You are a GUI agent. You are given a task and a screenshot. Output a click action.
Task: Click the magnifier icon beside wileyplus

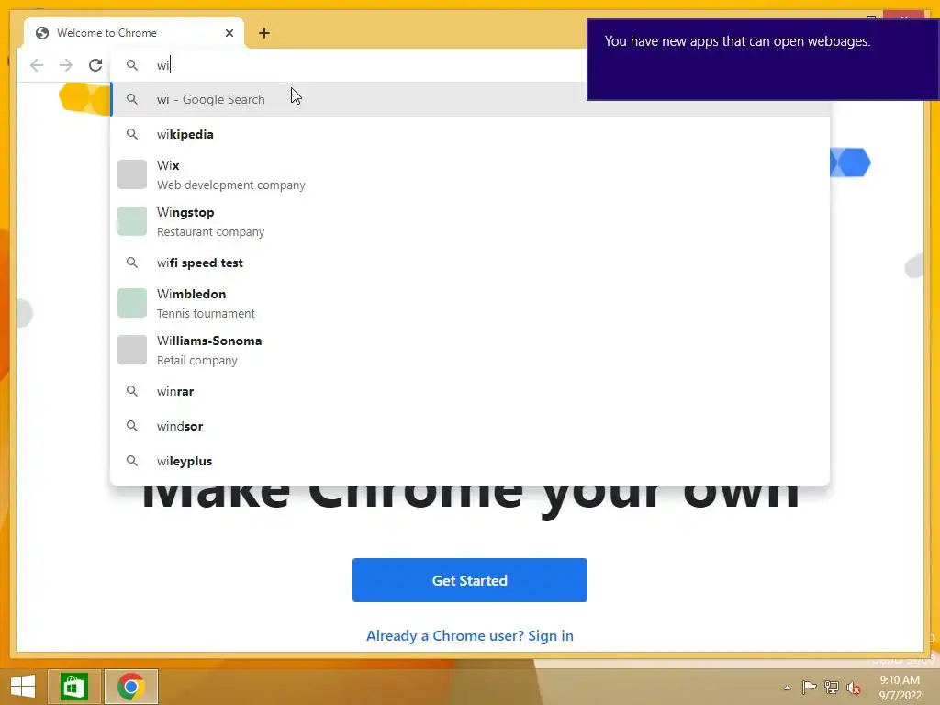[x=132, y=461]
